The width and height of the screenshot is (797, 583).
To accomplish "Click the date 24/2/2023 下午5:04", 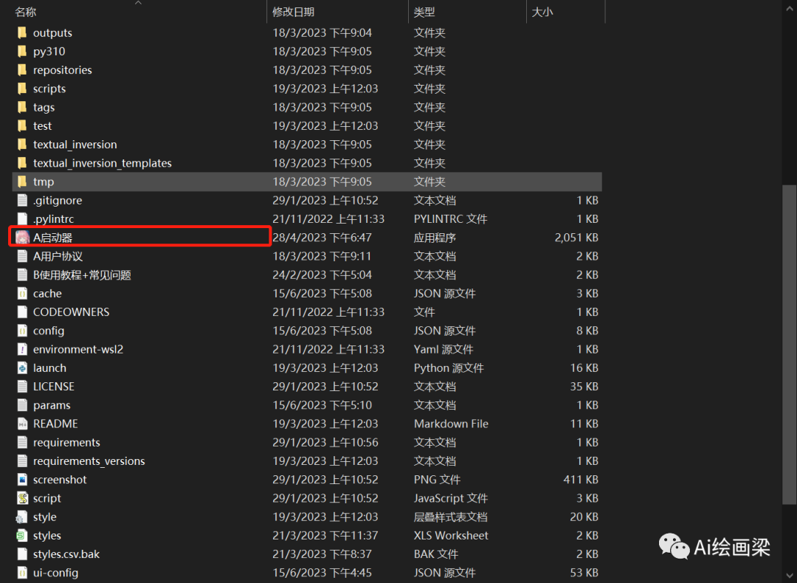I will (322, 275).
